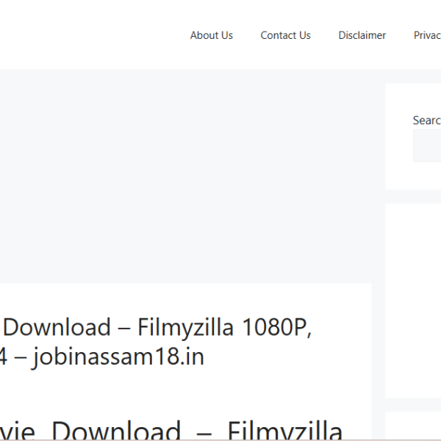
Task: Select the bottom "Download – Filmyzilla" subheading
Action: tap(197, 430)
